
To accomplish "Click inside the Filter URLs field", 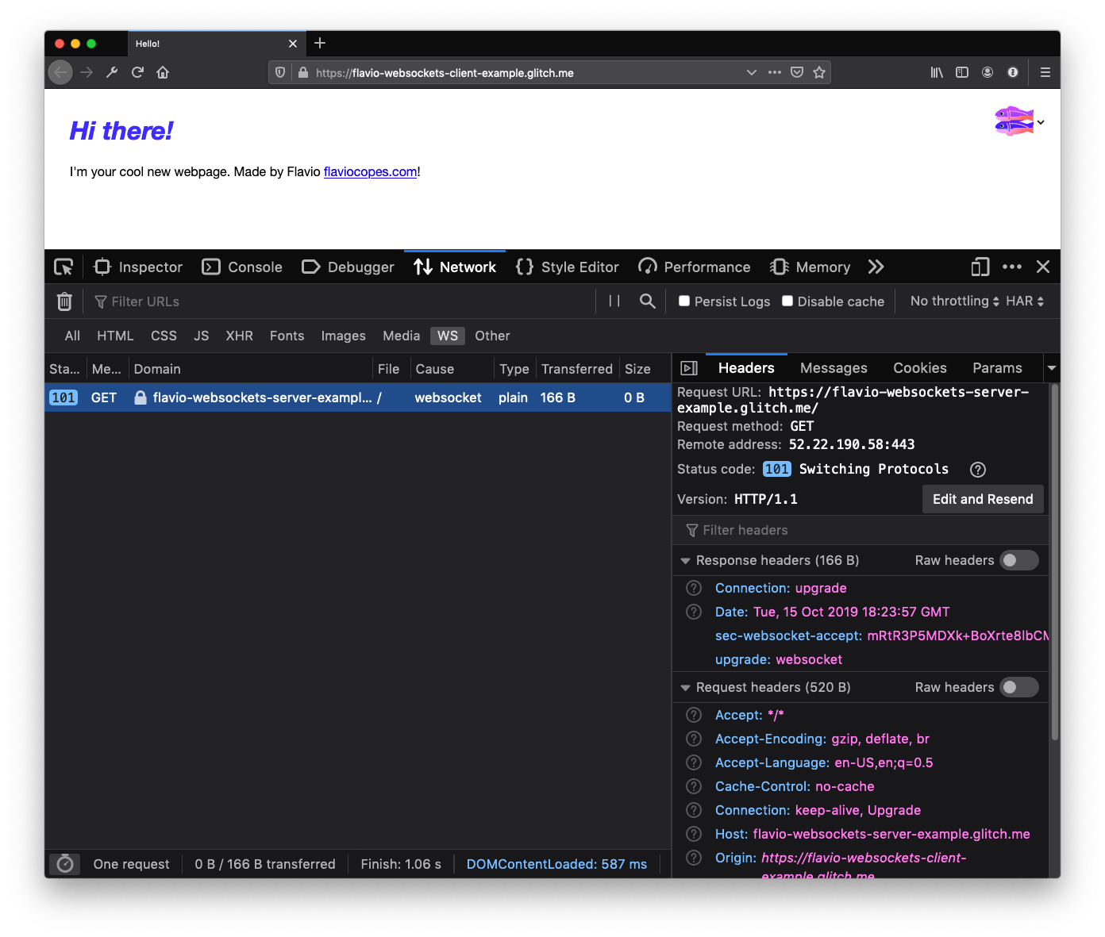I will pyautogui.click(x=159, y=301).
